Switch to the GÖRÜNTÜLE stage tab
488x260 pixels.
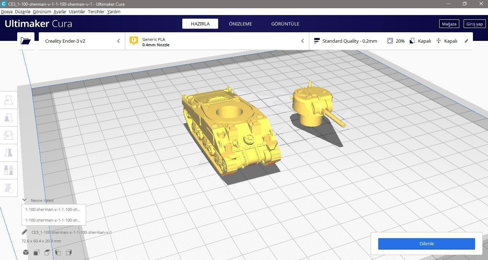click(285, 24)
